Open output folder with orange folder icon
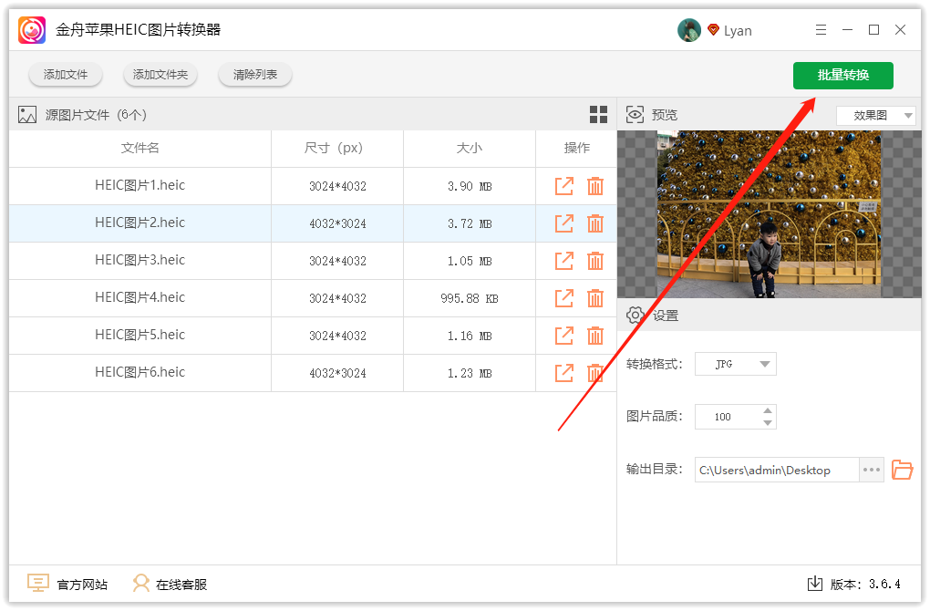The height and width of the screenshot is (611, 930). coord(902,470)
